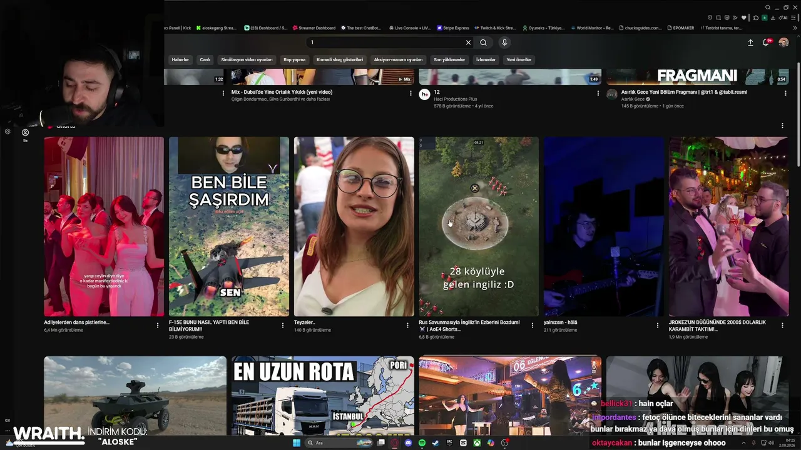Open the Asırlık Gece channel avatar

[612, 94]
